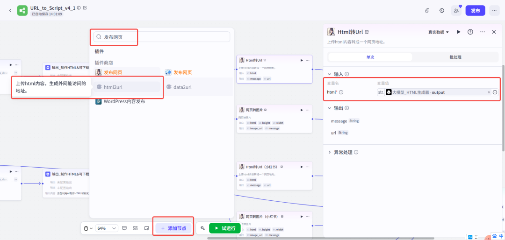
Task: Click the message String output label
Action: pyautogui.click(x=345, y=121)
